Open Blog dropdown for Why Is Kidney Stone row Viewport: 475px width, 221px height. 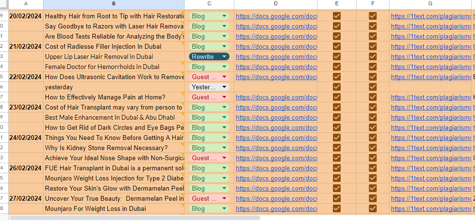coord(224,148)
